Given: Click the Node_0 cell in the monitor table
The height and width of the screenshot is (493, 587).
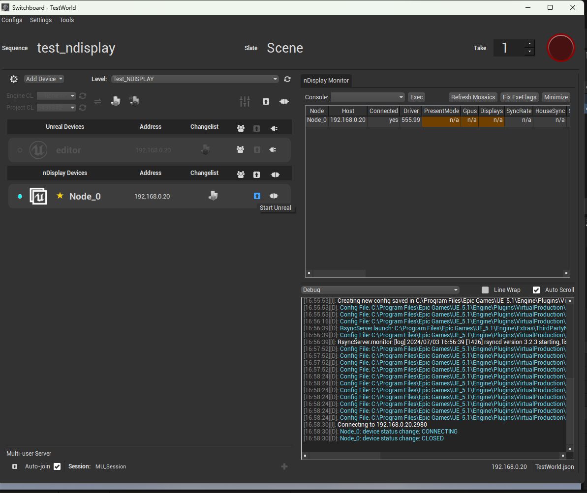Looking at the screenshot, I should tap(317, 120).
